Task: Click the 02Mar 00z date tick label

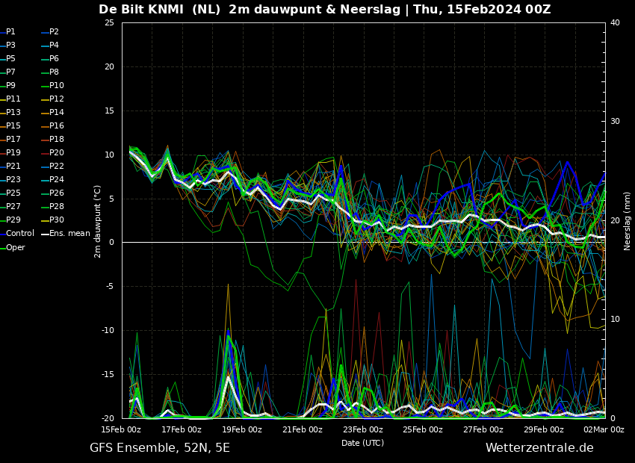Action: 604,430
